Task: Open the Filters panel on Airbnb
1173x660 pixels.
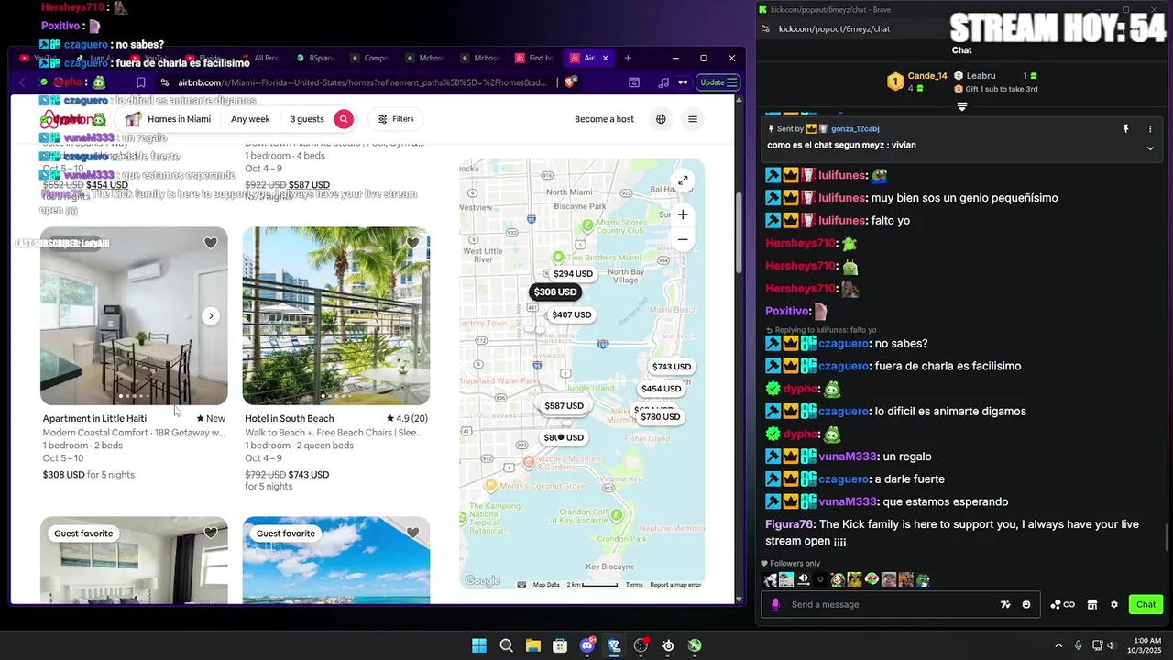Action: point(396,119)
